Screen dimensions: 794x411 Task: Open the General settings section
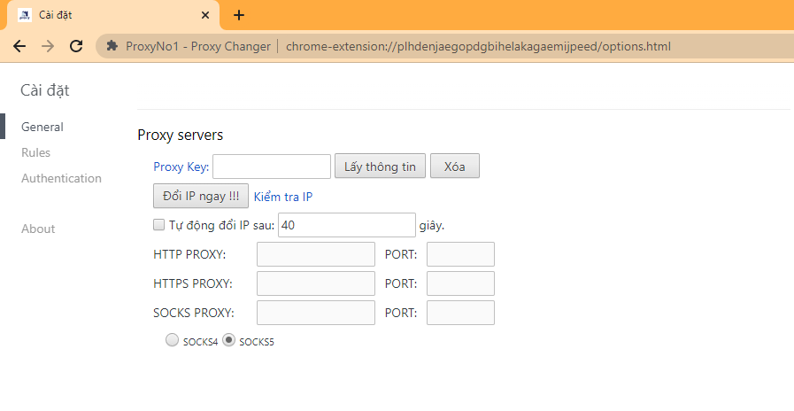[42, 127]
